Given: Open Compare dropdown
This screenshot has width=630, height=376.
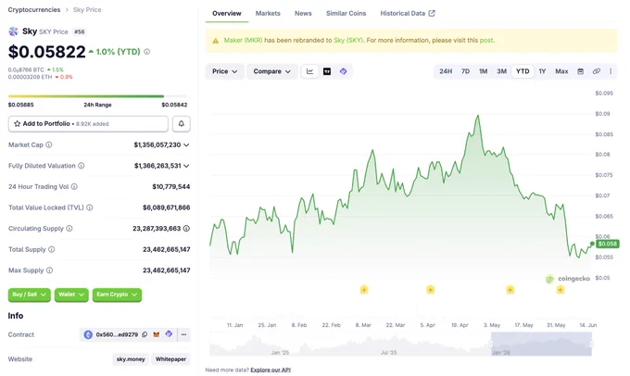Looking at the screenshot, I should click(x=272, y=71).
